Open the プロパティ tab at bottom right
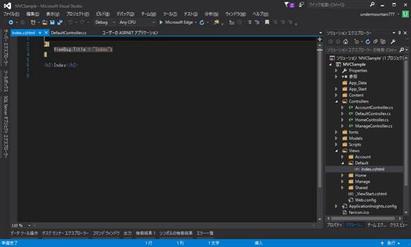The image size is (411, 247). (334, 225)
